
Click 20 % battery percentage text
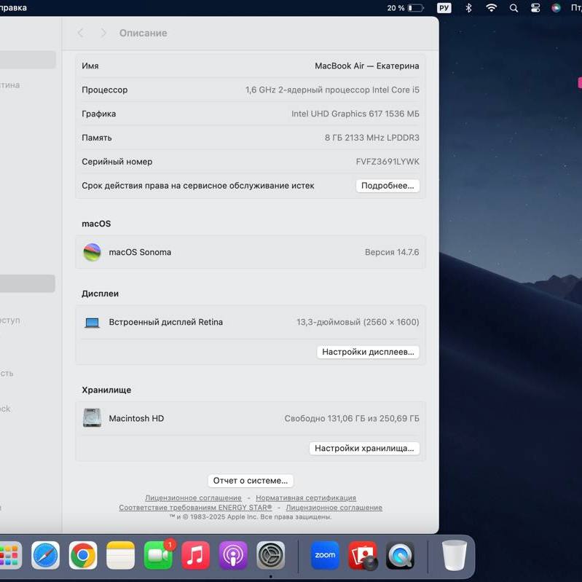[x=396, y=8]
